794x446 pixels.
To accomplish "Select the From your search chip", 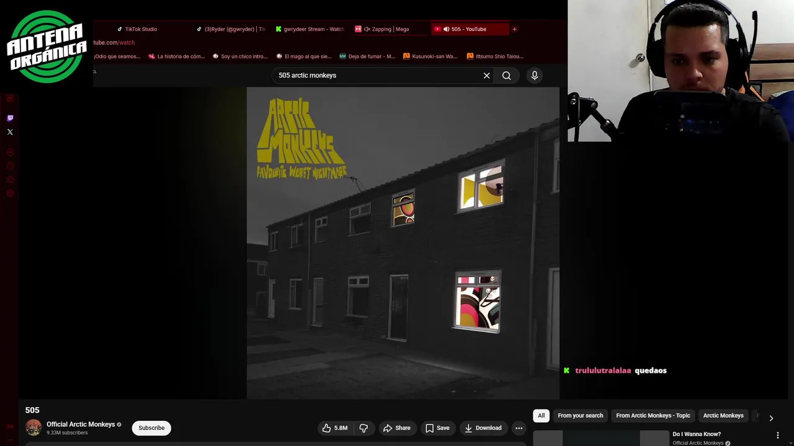I will coord(580,416).
